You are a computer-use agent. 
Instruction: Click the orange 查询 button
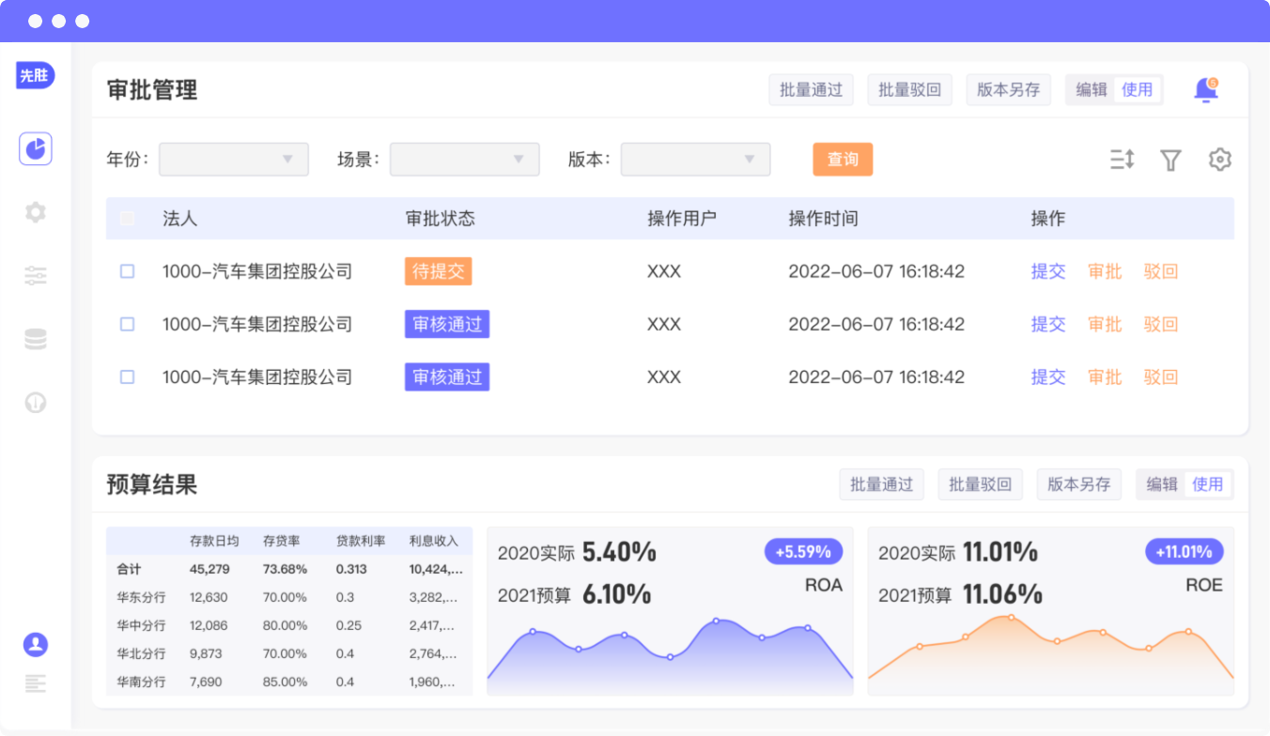point(843,160)
